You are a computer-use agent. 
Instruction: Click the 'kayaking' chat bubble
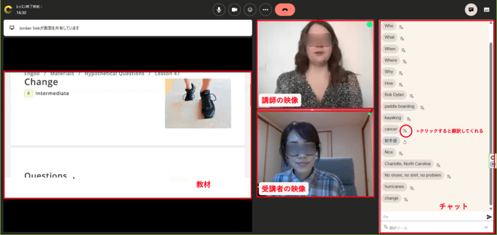[393, 118]
